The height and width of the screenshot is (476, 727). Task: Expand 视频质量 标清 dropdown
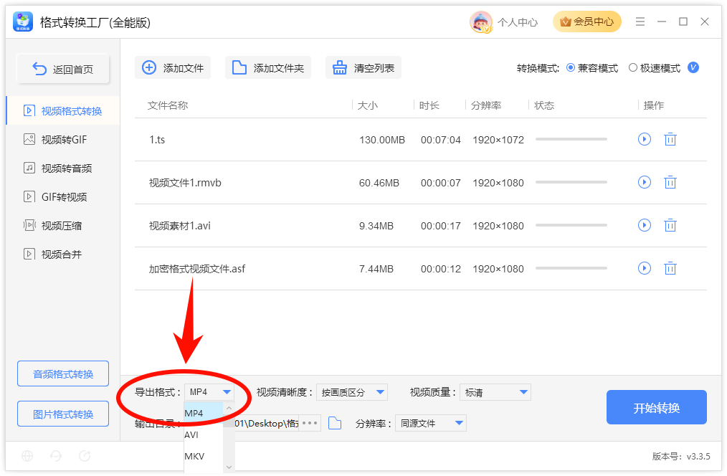[x=495, y=392]
